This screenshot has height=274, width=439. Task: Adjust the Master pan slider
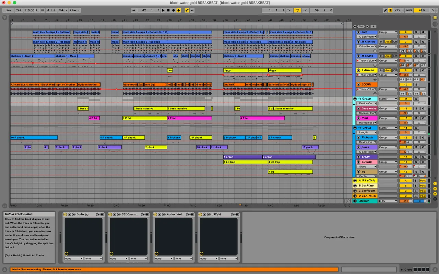tap(419, 201)
